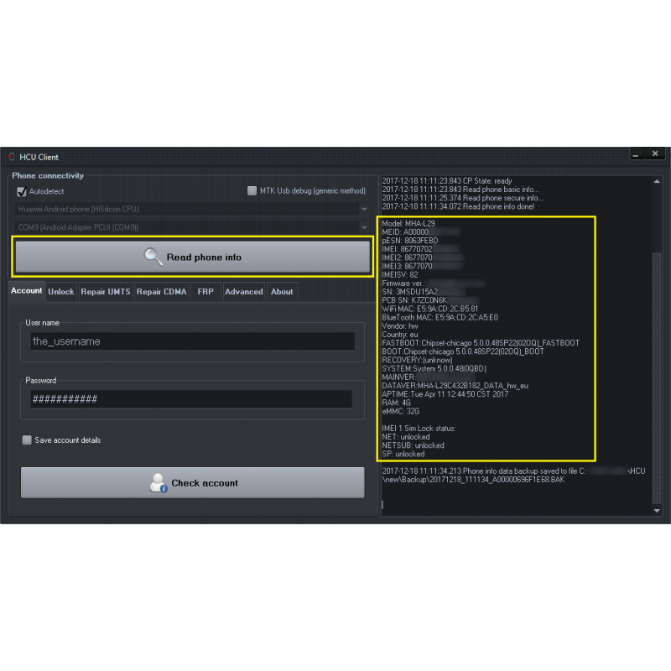
Task: Expand the Huawei Android phone dropdown
Action: pos(193,209)
